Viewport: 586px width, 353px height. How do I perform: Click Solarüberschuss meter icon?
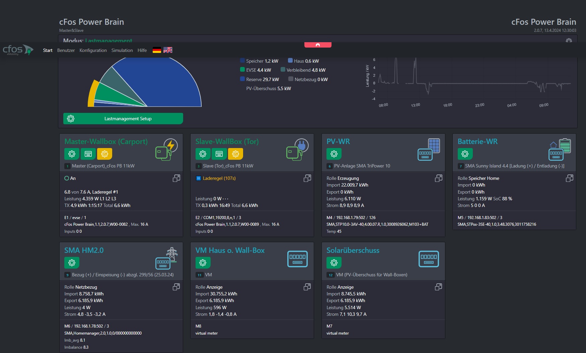(x=429, y=259)
